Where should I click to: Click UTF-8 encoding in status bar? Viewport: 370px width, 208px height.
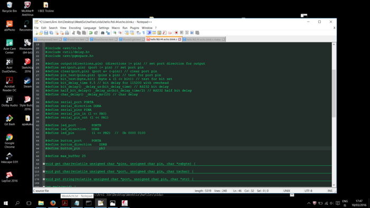coord(308,191)
